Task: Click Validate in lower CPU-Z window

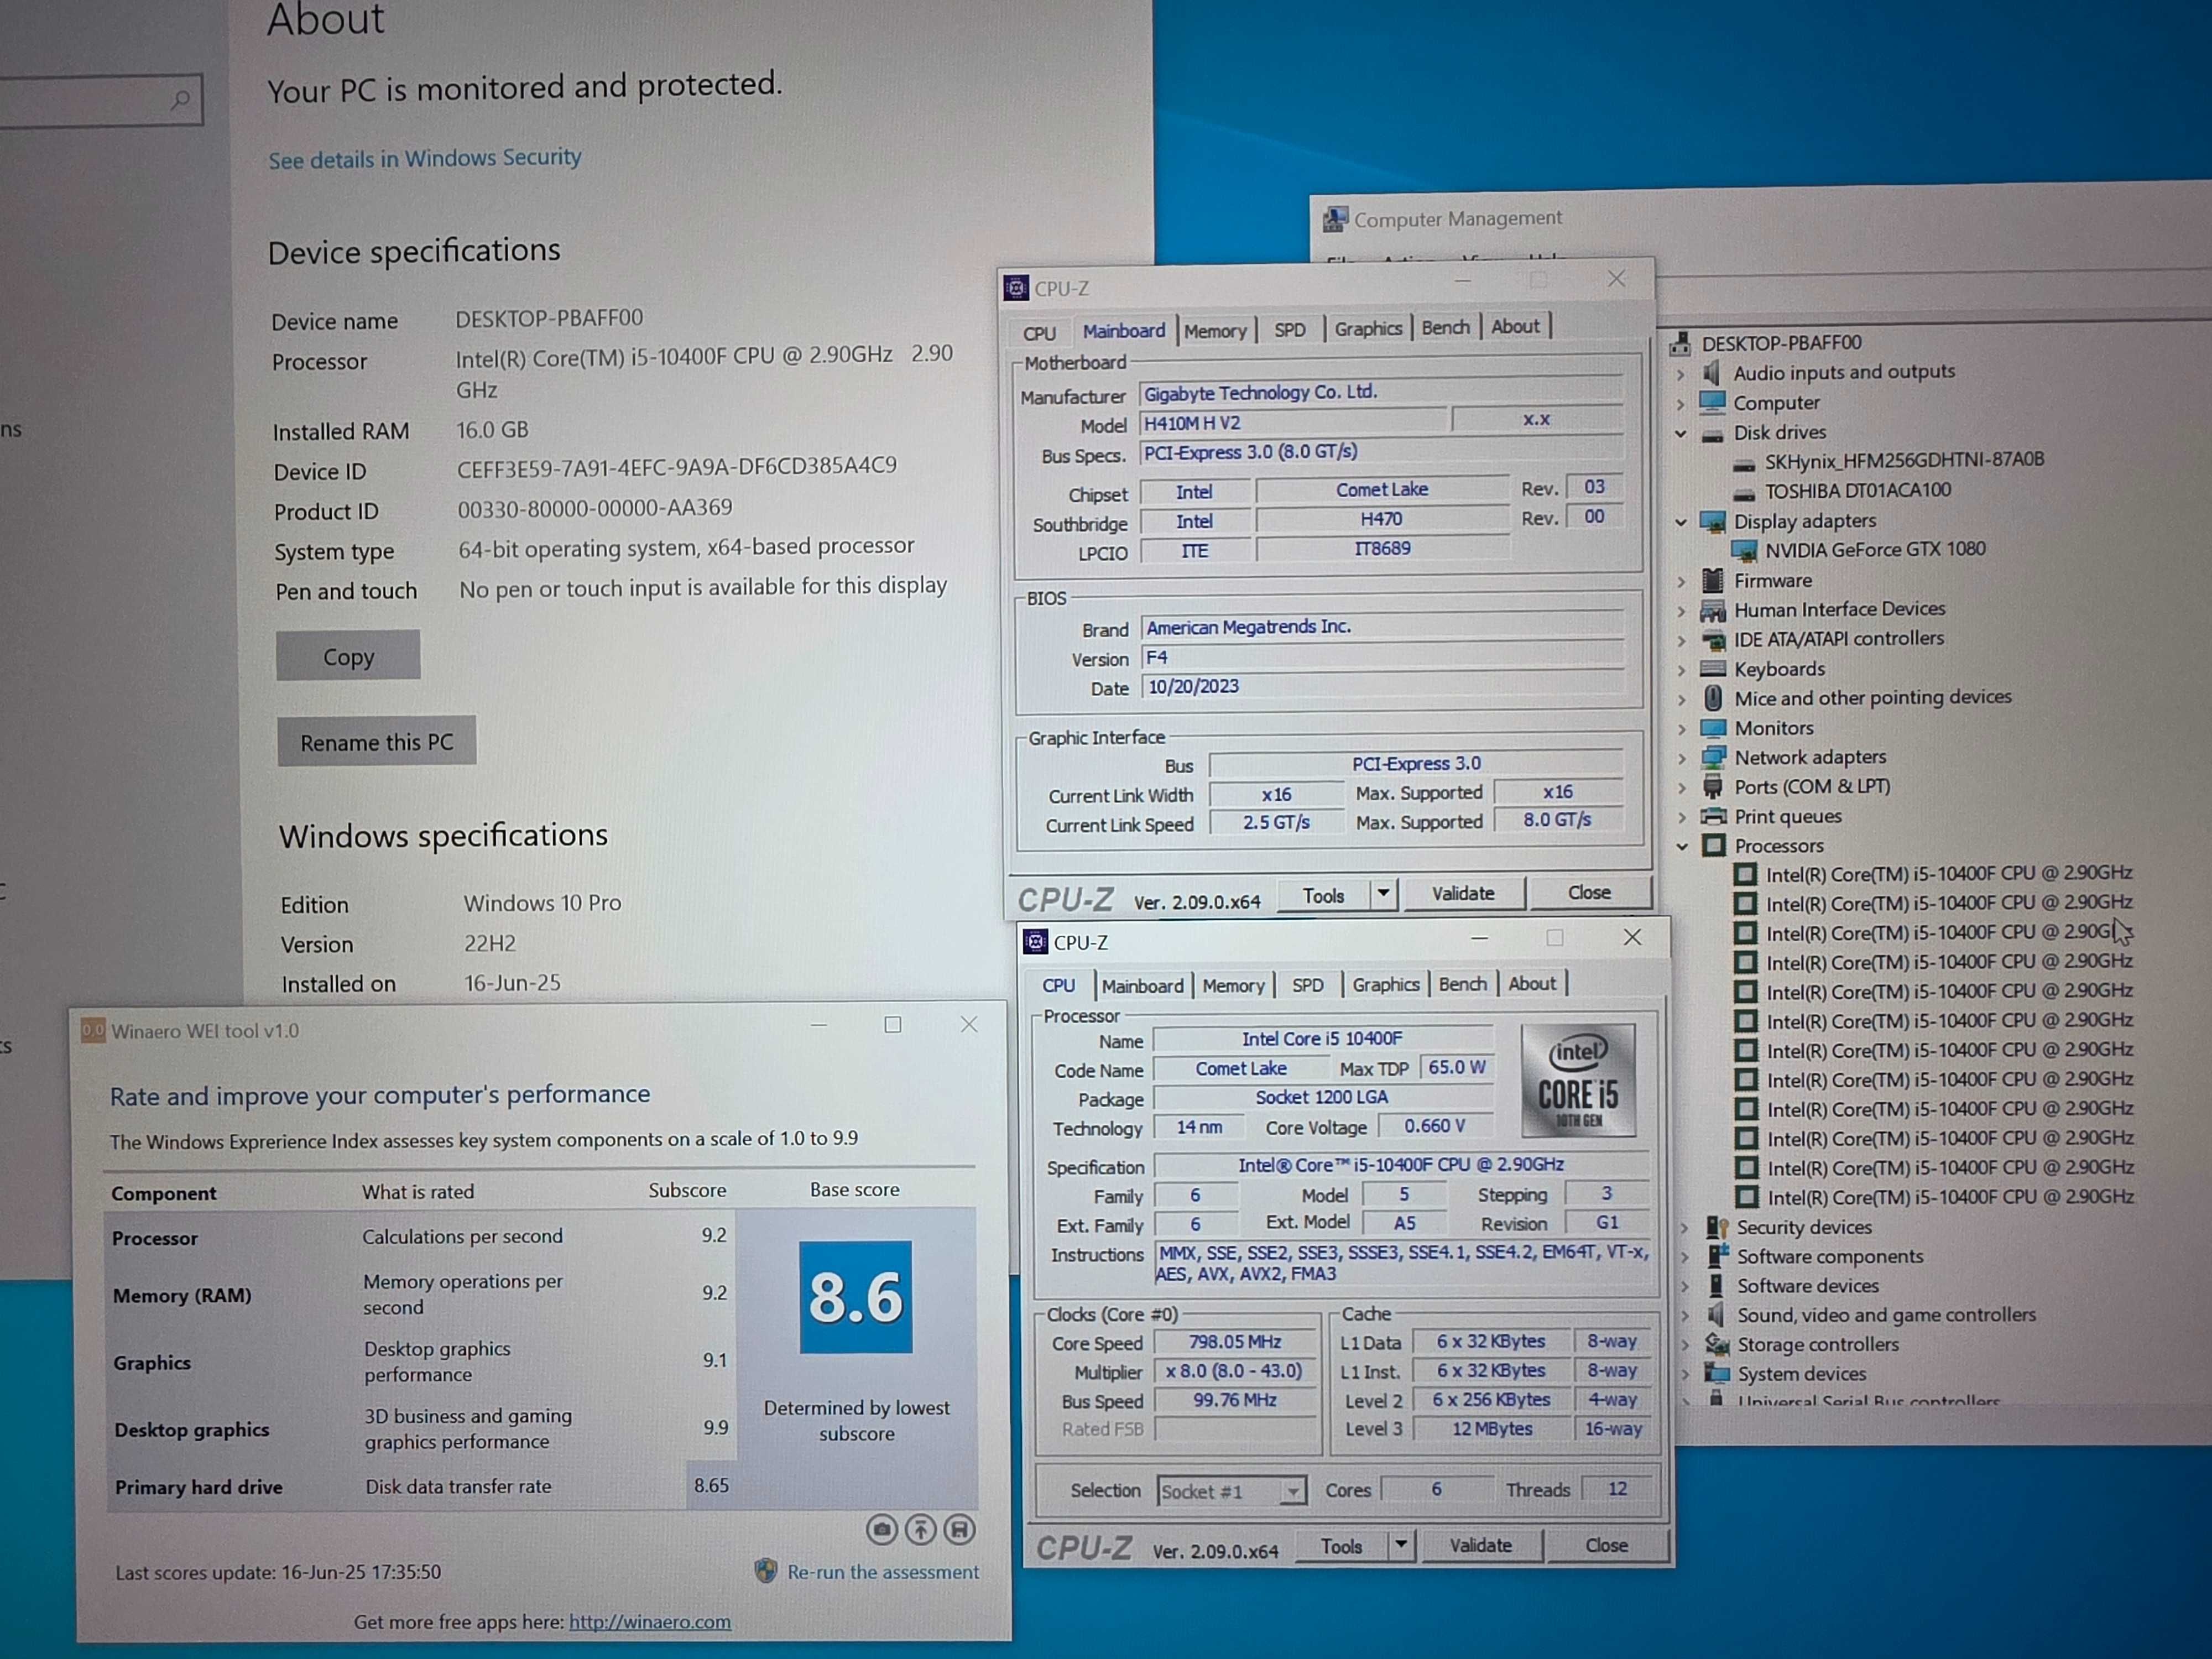Action: tap(1480, 1546)
